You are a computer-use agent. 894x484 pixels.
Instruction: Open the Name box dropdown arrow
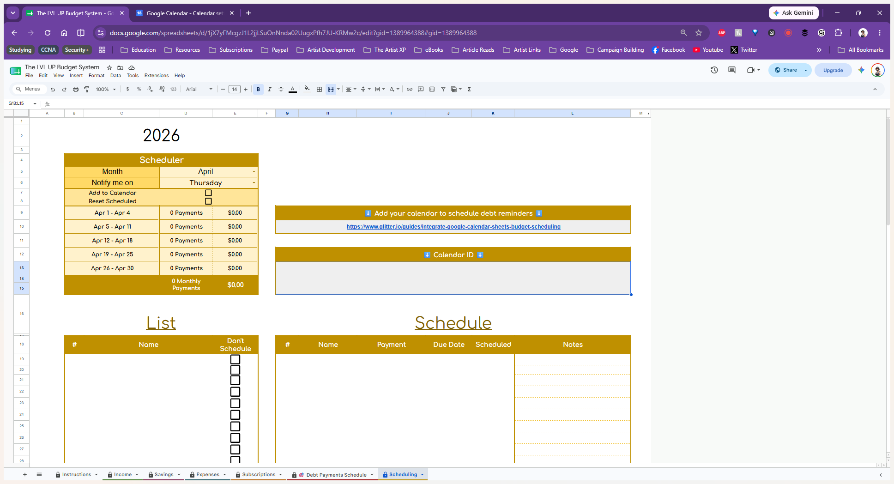tap(35, 103)
